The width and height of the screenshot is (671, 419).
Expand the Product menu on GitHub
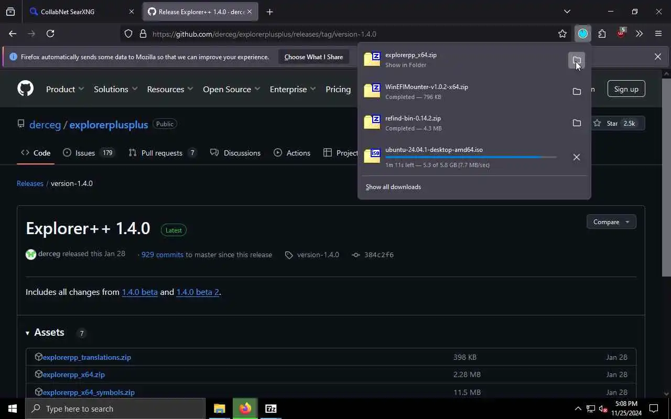pos(65,89)
